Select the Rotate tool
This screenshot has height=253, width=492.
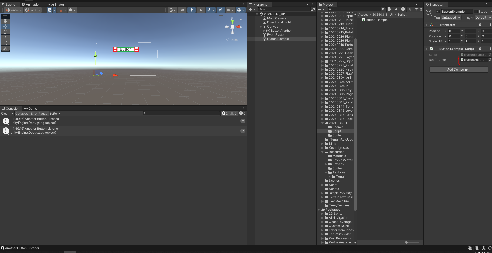5,32
